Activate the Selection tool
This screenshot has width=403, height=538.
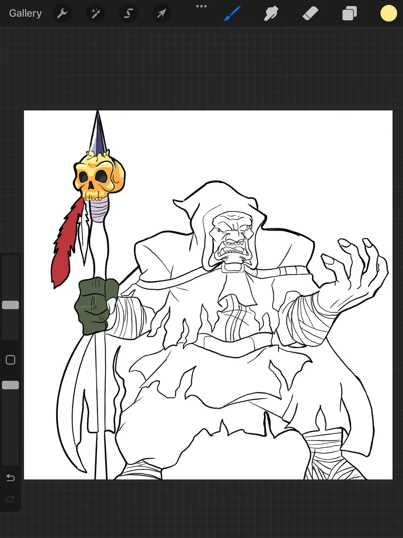point(128,13)
